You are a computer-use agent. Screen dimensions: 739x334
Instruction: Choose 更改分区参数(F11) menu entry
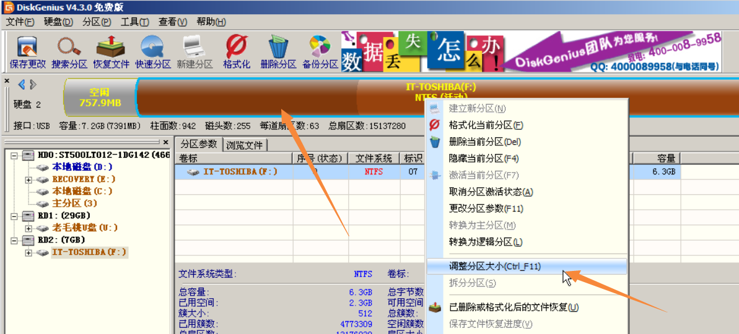pyautogui.click(x=527, y=208)
